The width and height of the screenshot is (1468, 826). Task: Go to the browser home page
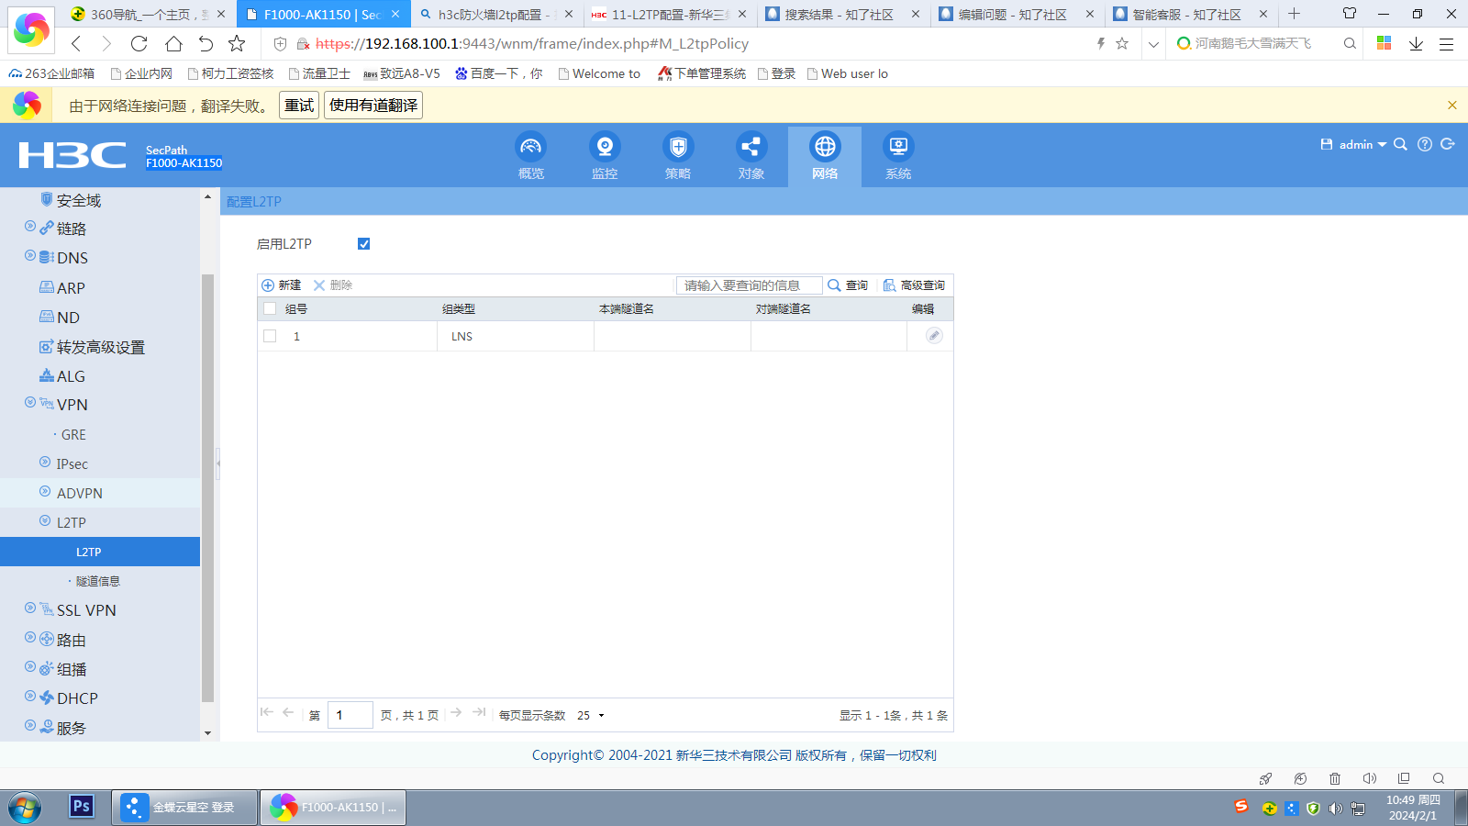173,43
